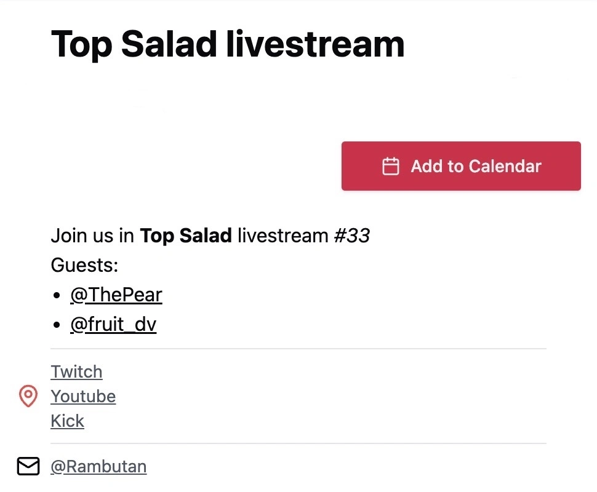Click the word livestream before #33
This screenshot has height=492, width=597.
tap(283, 236)
